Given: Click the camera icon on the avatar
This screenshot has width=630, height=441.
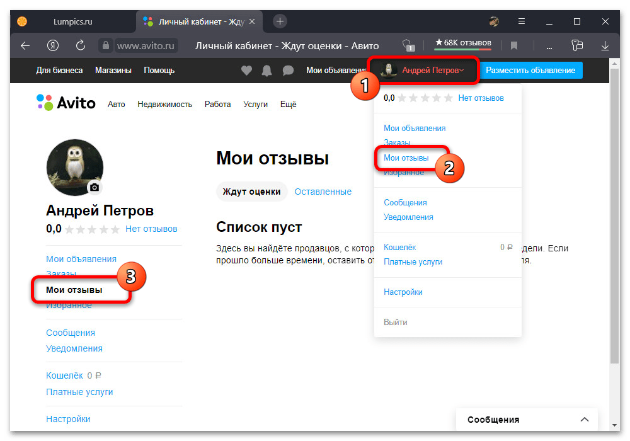Looking at the screenshot, I should [x=94, y=187].
